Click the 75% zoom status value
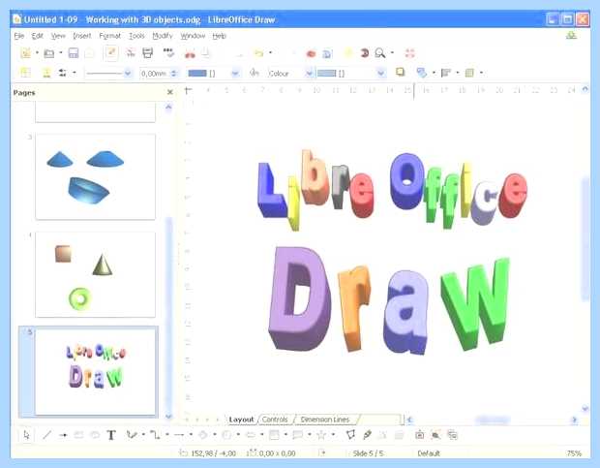This screenshot has height=468, width=600. (x=574, y=453)
